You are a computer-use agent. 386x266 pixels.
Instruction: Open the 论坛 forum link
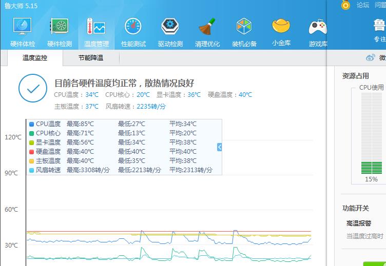pyautogui.click(x=363, y=5)
